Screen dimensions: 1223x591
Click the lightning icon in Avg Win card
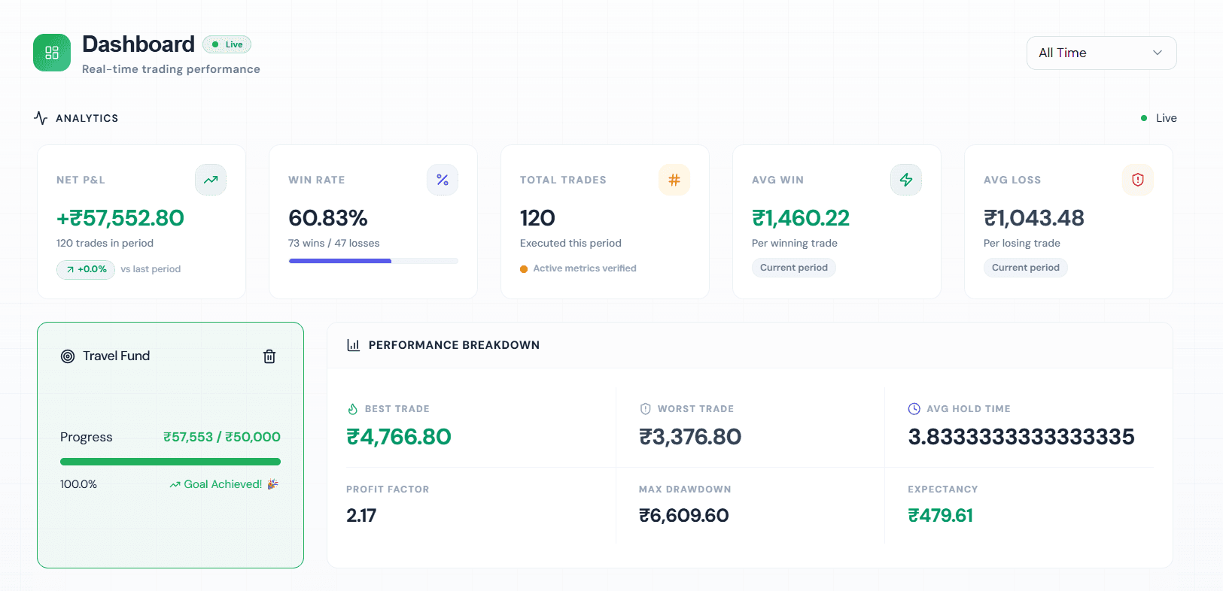point(906,180)
